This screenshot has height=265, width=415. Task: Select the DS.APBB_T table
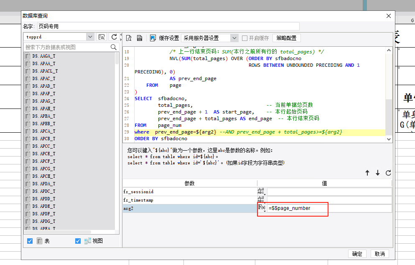point(43,124)
